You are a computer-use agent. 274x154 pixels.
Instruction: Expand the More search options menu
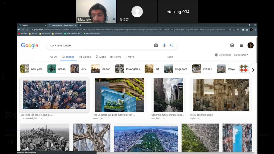click(130, 57)
